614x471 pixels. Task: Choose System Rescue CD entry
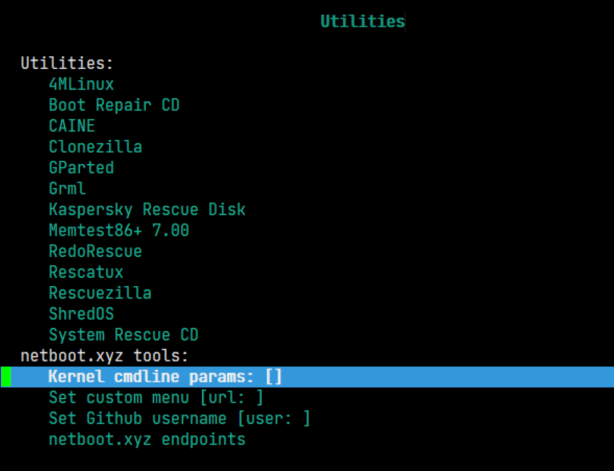124,335
